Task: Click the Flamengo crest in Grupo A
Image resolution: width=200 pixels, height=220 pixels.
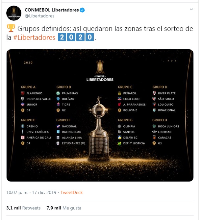Action: [23, 93]
